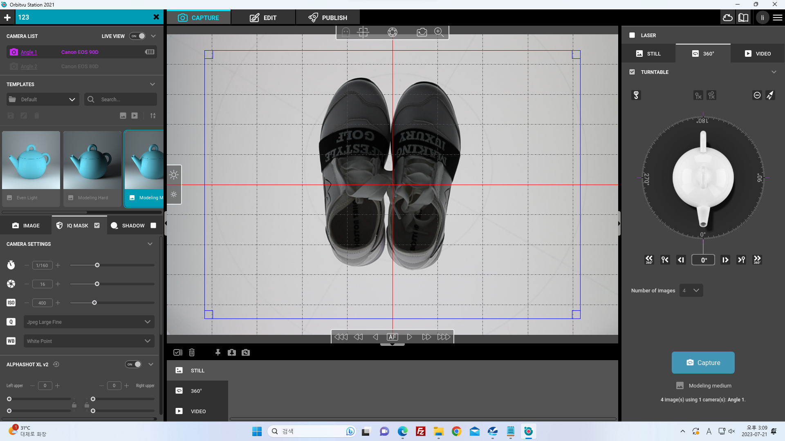Enable the Laser checkbox
Screen dimensions: 785x441
click(632, 35)
